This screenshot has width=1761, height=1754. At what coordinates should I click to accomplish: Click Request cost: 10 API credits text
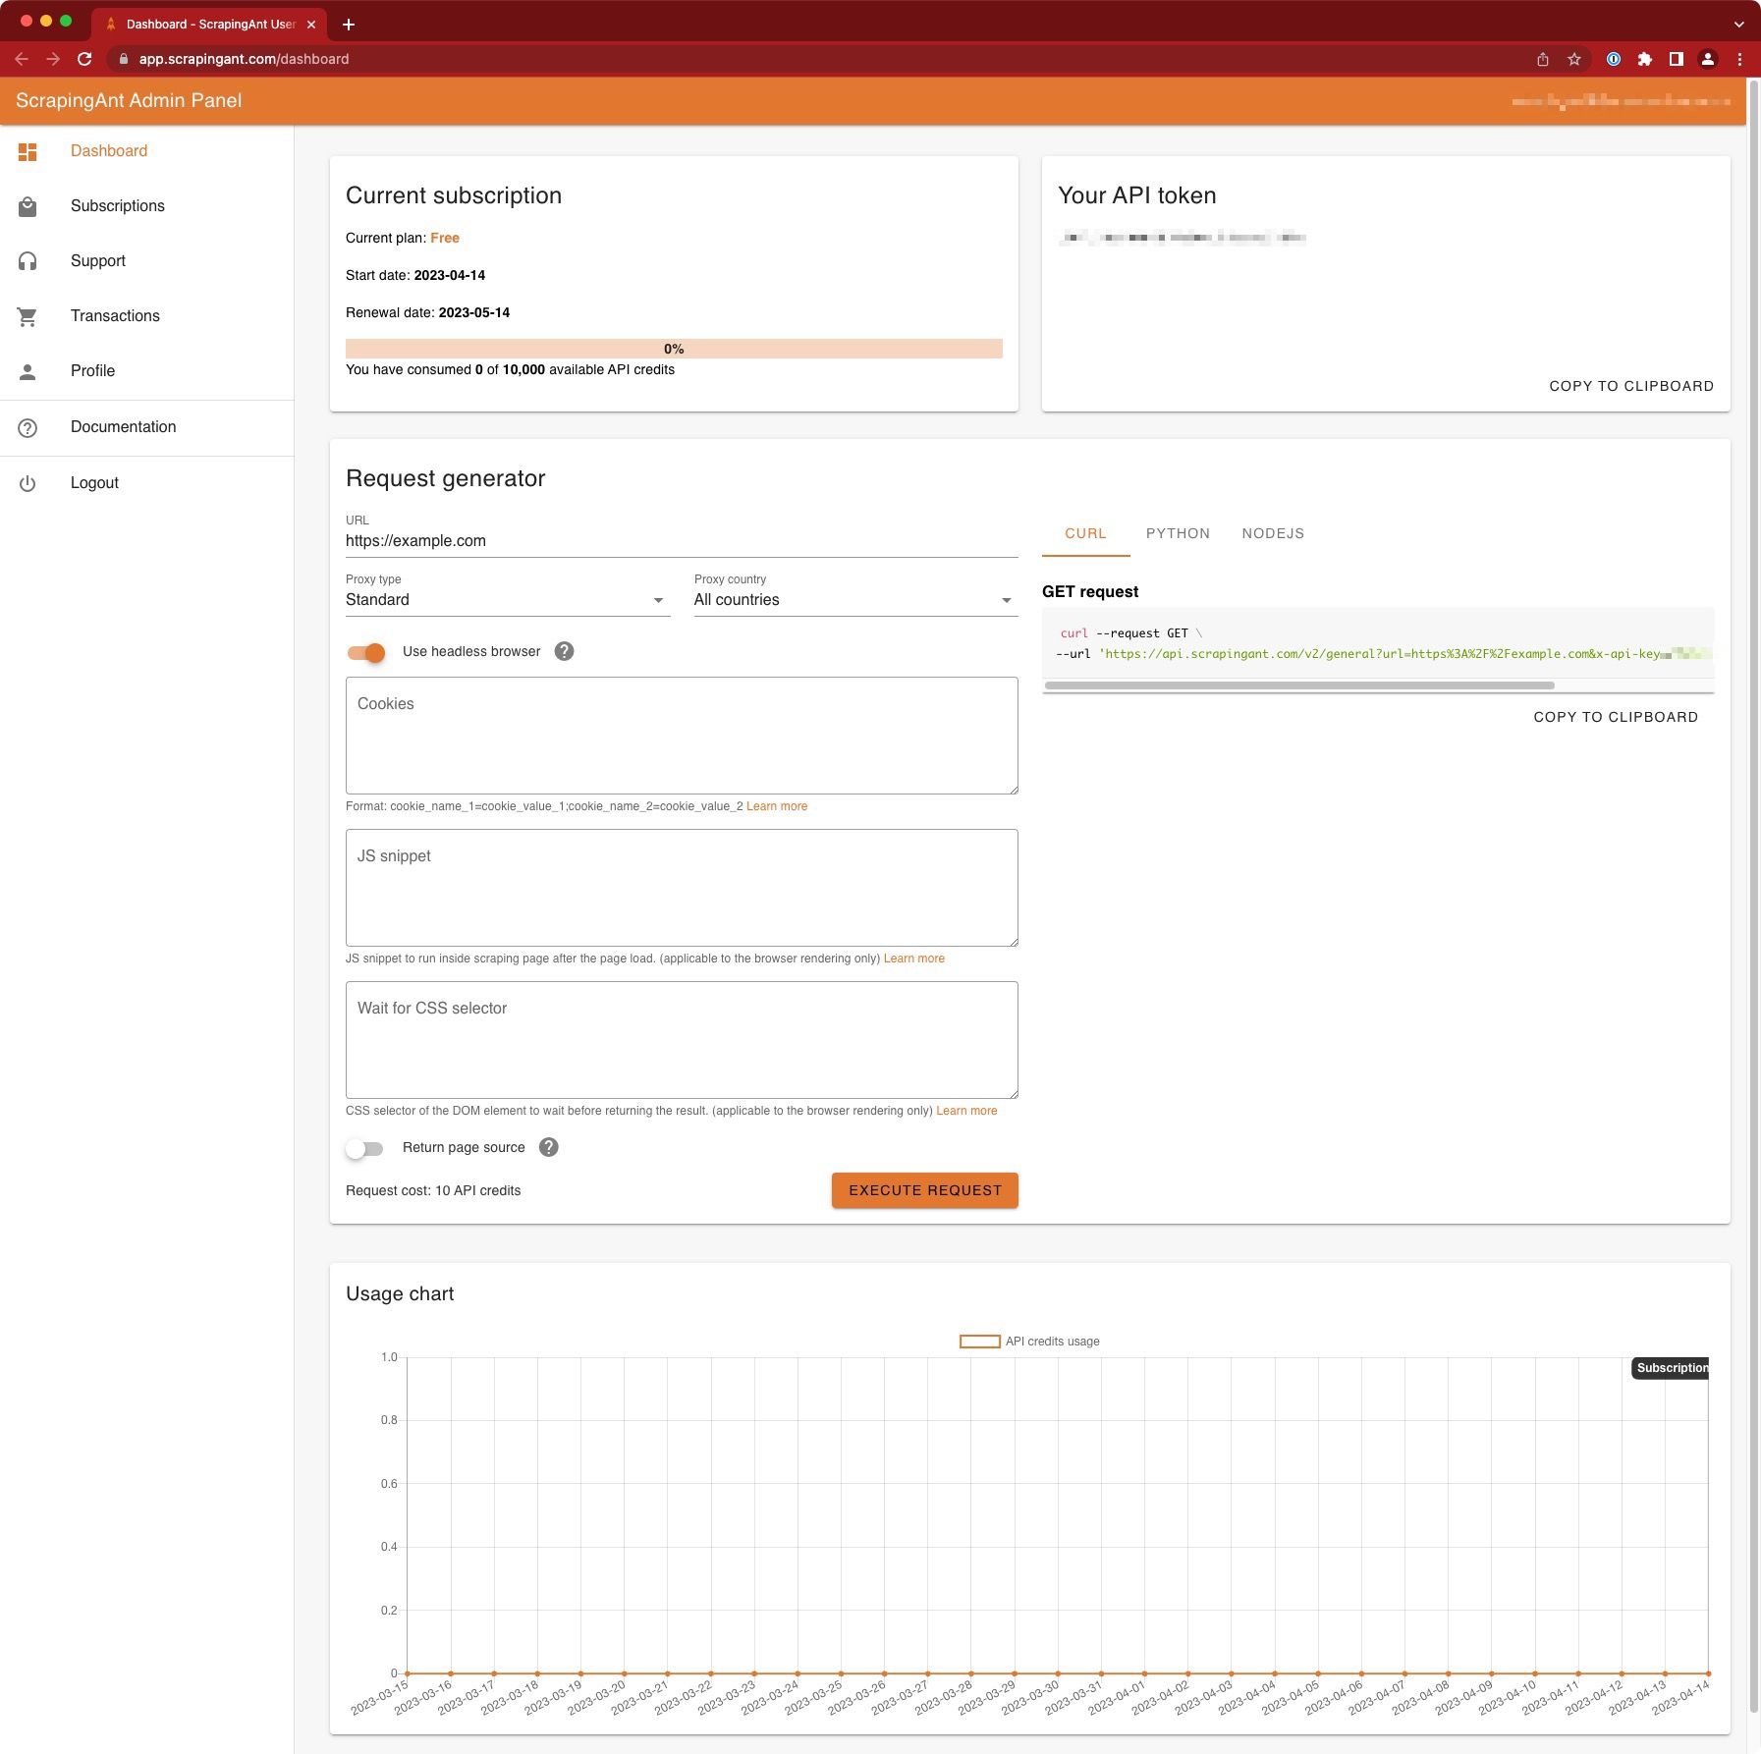pos(433,1190)
